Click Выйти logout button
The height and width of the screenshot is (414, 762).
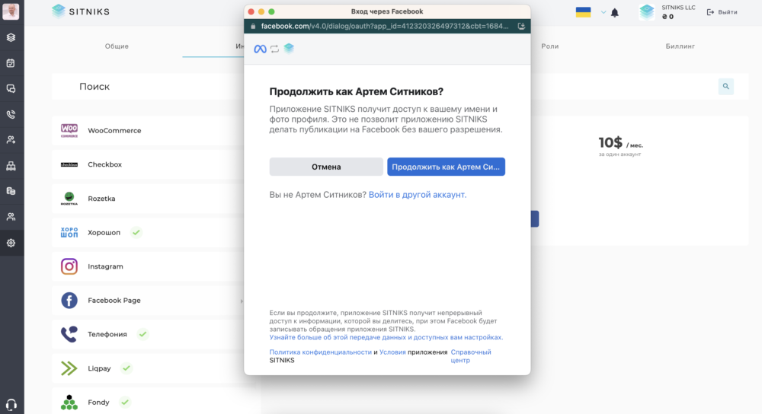pyautogui.click(x=722, y=12)
